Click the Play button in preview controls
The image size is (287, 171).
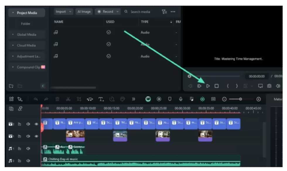tap(208, 86)
